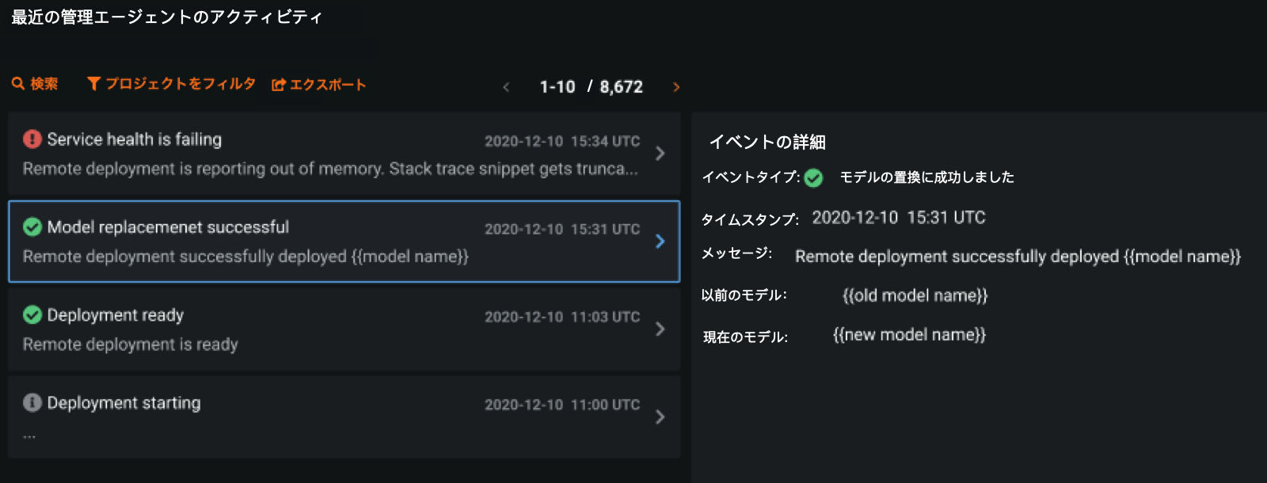Click info icon on Deployment starting event
This screenshot has width=1267, height=483.
point(32,403)
